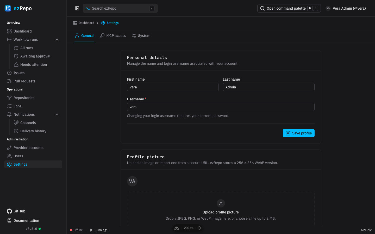Open Repositories page

point(33,98)
